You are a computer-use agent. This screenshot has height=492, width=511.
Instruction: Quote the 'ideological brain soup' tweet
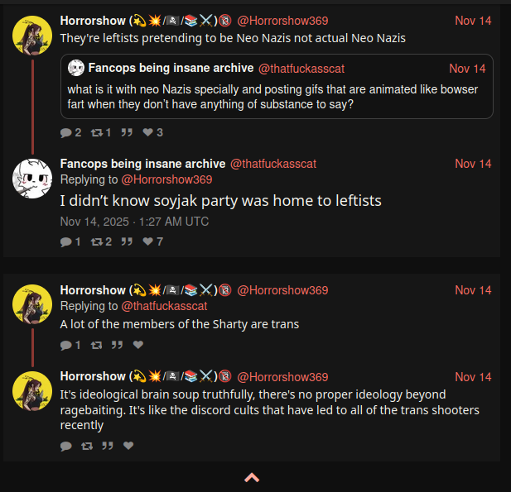[x=108, y=446]
